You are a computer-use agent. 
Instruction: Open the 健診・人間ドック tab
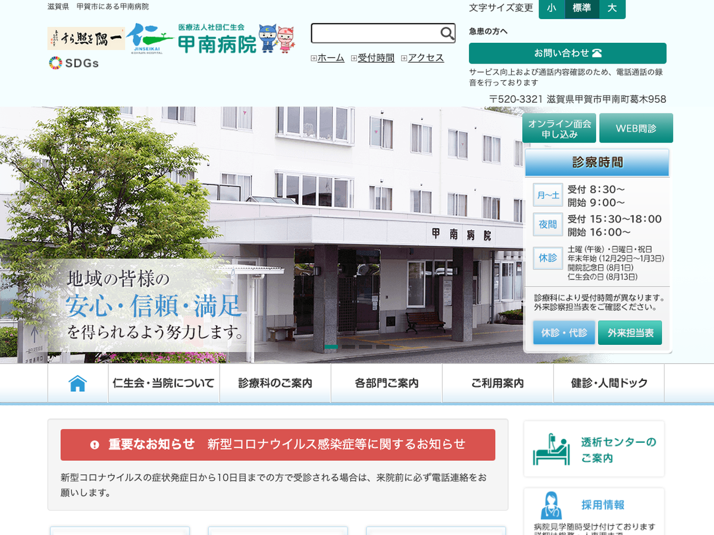click(x=609, y=383)
